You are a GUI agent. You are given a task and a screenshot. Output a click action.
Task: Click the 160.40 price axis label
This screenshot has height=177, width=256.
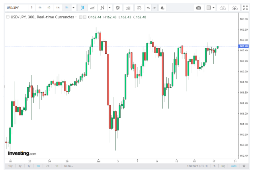tap(244, 156)
